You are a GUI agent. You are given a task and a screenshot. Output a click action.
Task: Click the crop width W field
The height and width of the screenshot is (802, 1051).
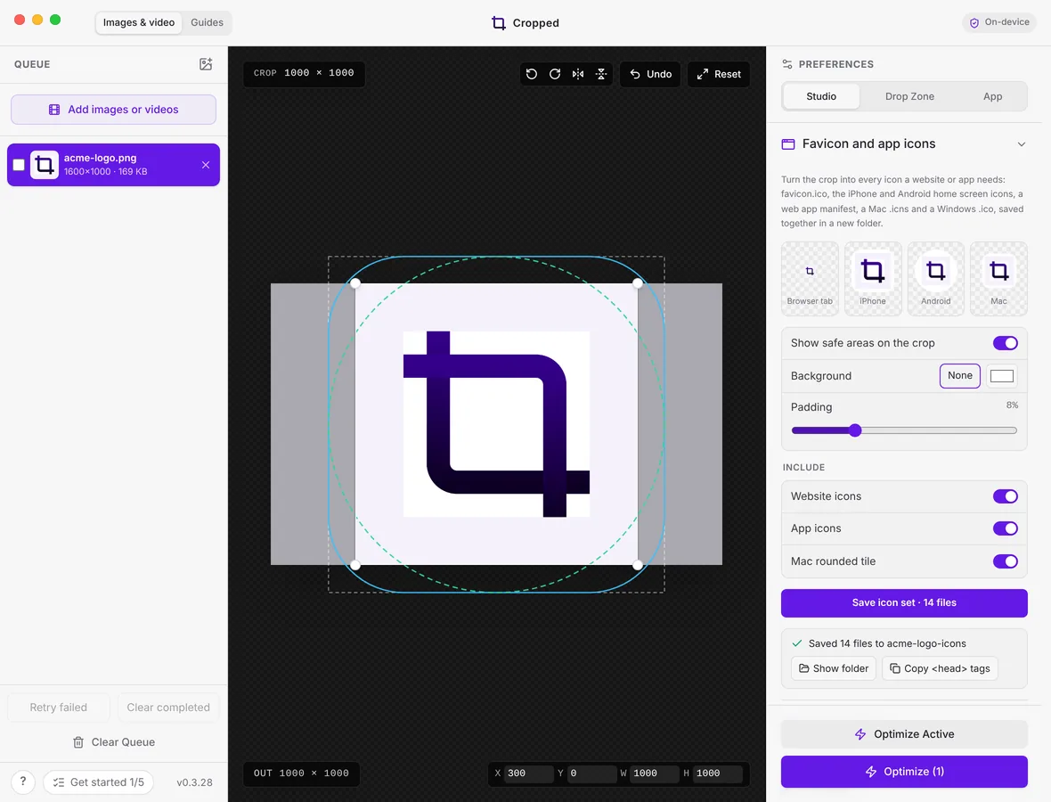[654, 773]
